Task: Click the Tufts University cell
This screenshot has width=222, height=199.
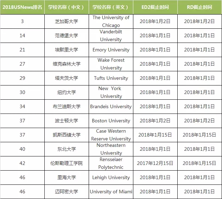Action: coord(111,78)
